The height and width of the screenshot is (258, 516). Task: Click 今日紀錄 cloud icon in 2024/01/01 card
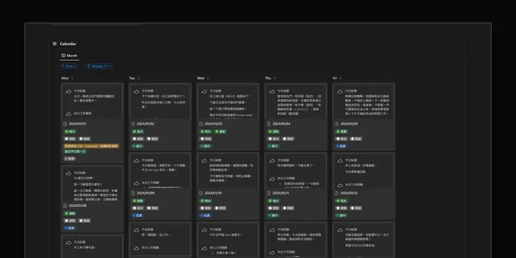pos(68,91)
